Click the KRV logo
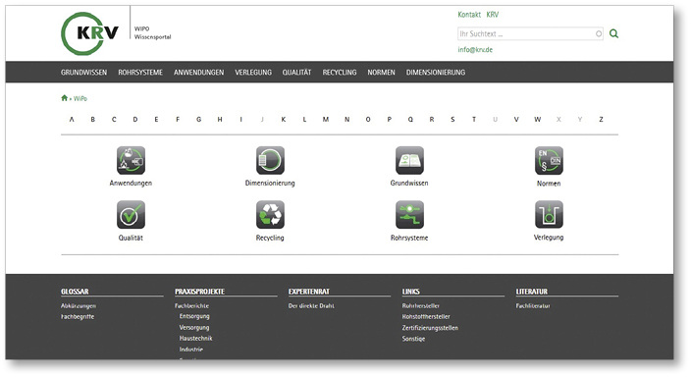691x377 pixels. [90, 33]
